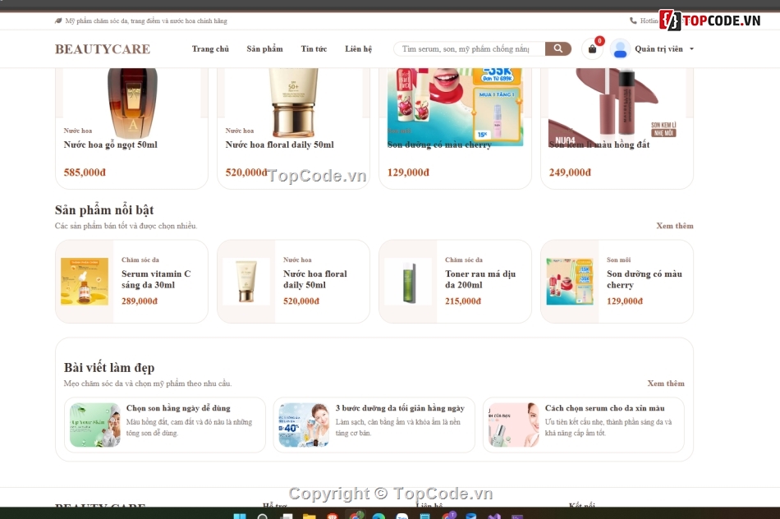This screenshot has height=519, width=780.
Task: Go to Trang chủ menu
Action: 210,48
